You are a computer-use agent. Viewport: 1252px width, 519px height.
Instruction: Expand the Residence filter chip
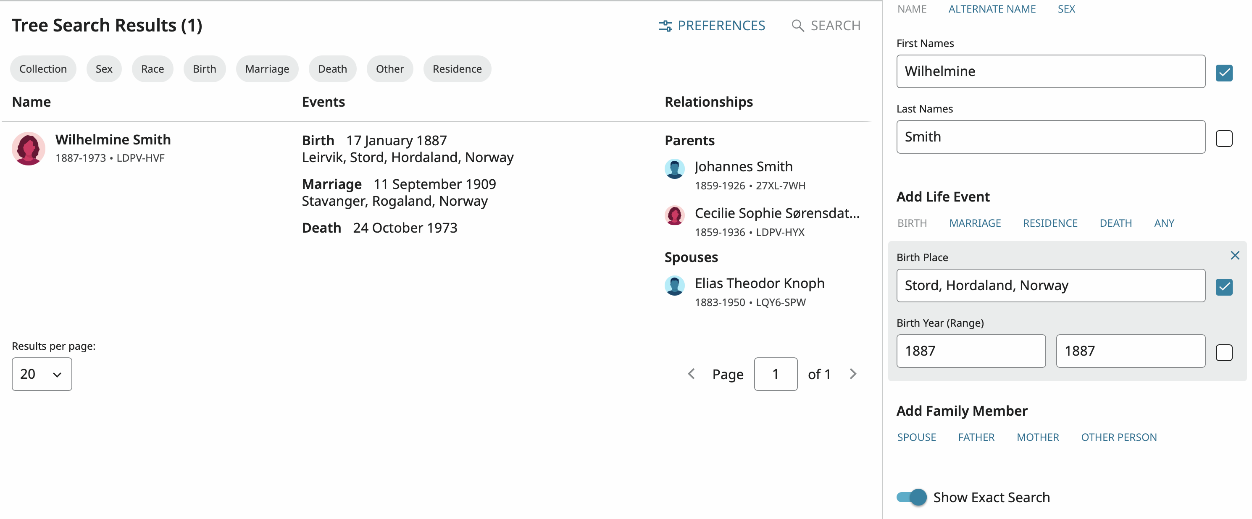[x=457, y=69]
